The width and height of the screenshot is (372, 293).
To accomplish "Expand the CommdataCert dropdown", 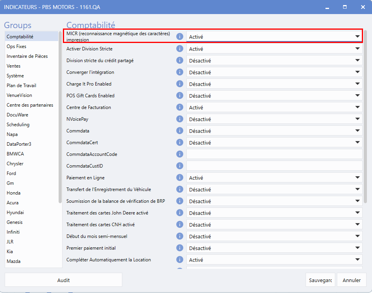I will 274,143.
